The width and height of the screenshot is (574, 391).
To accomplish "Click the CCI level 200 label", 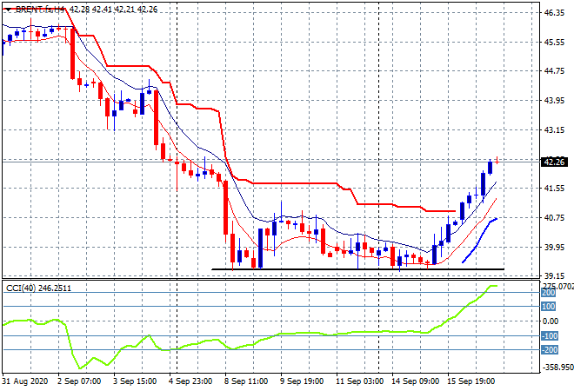I will 548,293.
